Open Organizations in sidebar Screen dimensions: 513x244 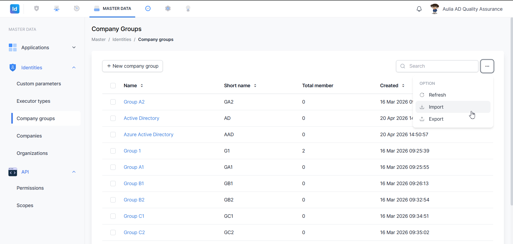tap(32, 153)
